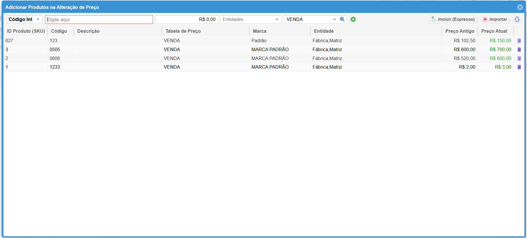Expand the Entidades combo box

[277, 20]
